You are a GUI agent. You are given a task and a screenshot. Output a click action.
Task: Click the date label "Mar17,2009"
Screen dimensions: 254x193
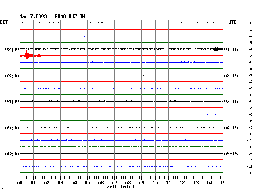tap(33, 16)
